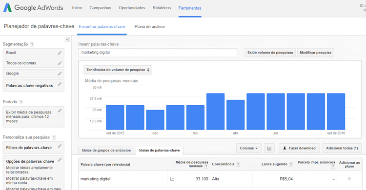Open help for Segmentação

pyautogui.click(x=32, y=44)
